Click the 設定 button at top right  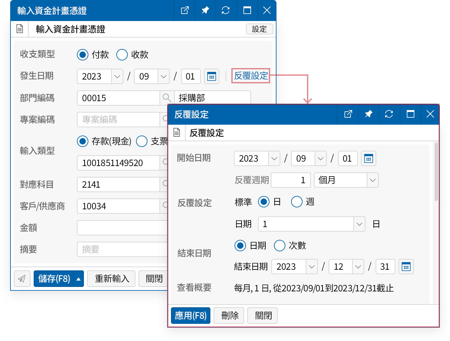(259, 29)
